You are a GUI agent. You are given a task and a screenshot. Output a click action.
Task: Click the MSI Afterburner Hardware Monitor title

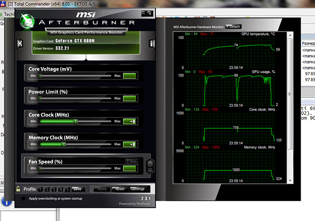[198, 27]
